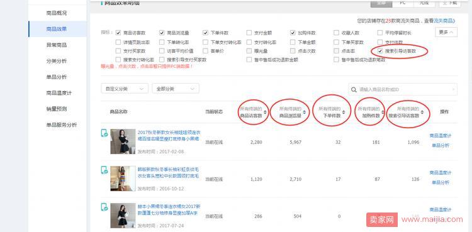The height and width of the screenshot is (232, 472).
Task: Focus the product name or ID search field
Action: [x=403, y=89]
